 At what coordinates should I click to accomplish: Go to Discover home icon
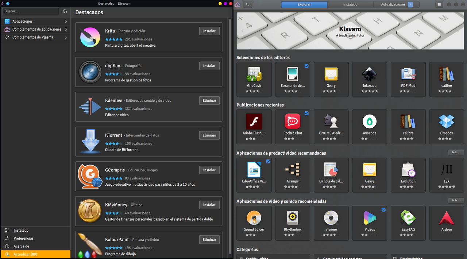pyautogui.click(x=65, y=11)
